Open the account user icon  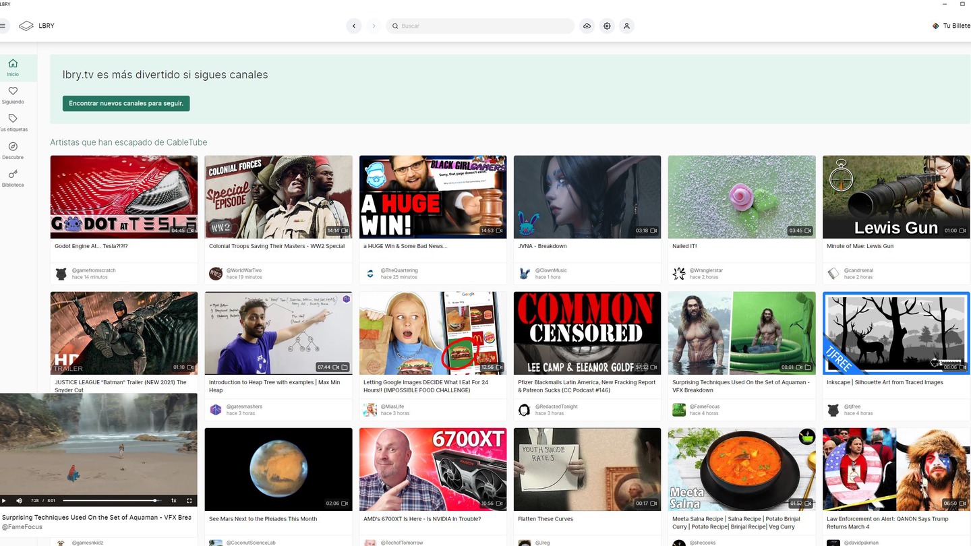click(x=626, y=26)
